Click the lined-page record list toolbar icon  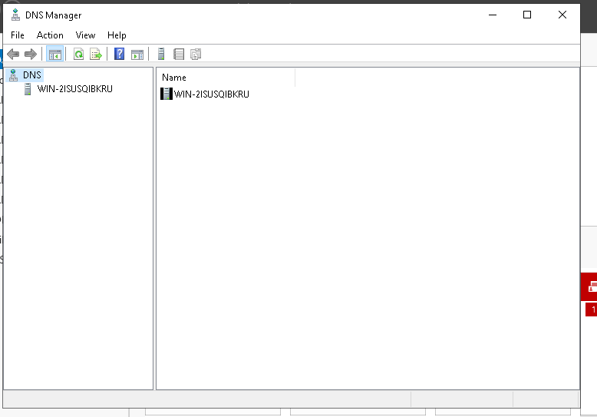pyautogui.click(x=179, y=54)
